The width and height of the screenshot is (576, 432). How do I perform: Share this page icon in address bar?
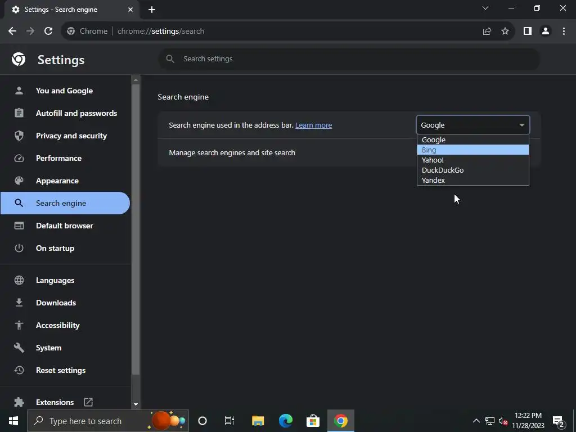coord(487,31)
